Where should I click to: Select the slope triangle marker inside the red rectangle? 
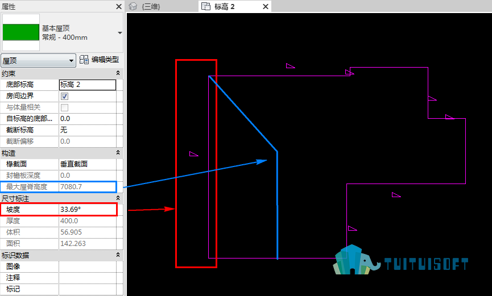point(193,154)
